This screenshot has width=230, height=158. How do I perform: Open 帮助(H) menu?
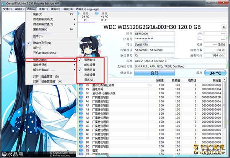coord(68,9)
